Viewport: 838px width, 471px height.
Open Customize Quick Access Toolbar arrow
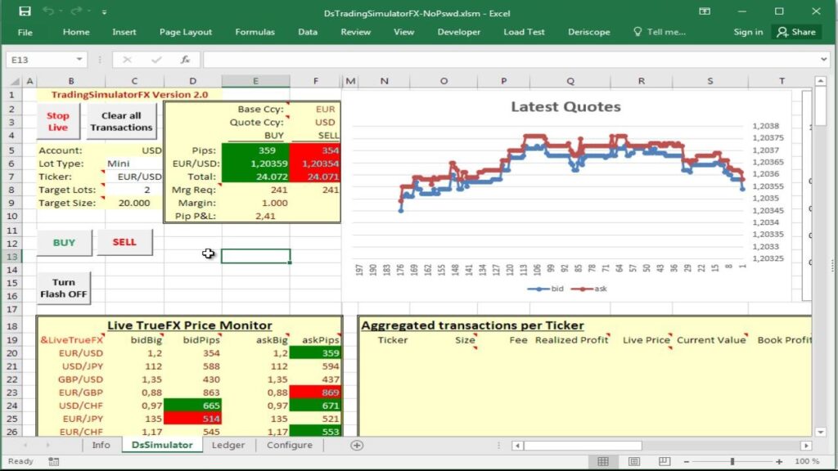[104, 11]
